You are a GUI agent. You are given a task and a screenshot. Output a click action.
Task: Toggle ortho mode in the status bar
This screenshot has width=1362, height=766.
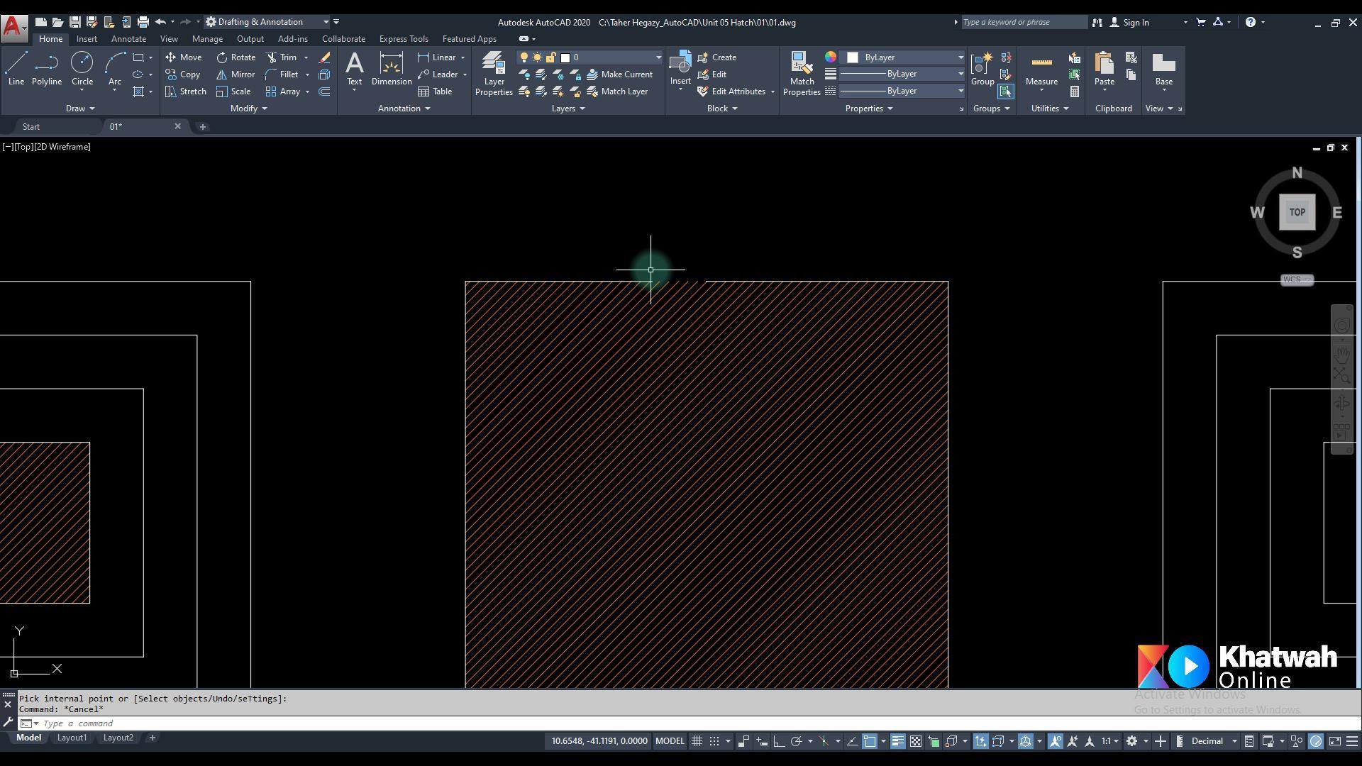pyautogui.click(x=779, y=741)
